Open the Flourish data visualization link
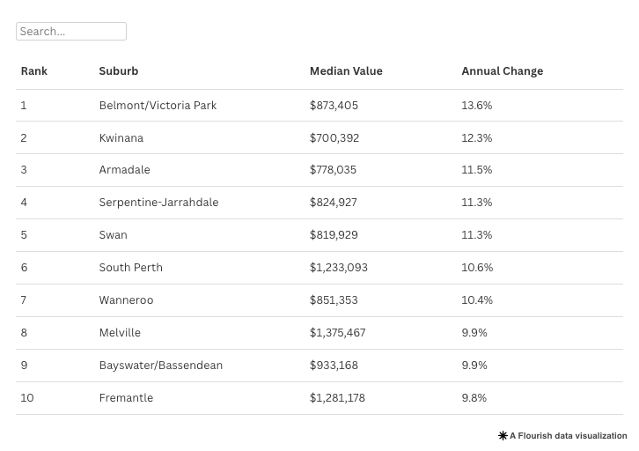 pos(568,436)
